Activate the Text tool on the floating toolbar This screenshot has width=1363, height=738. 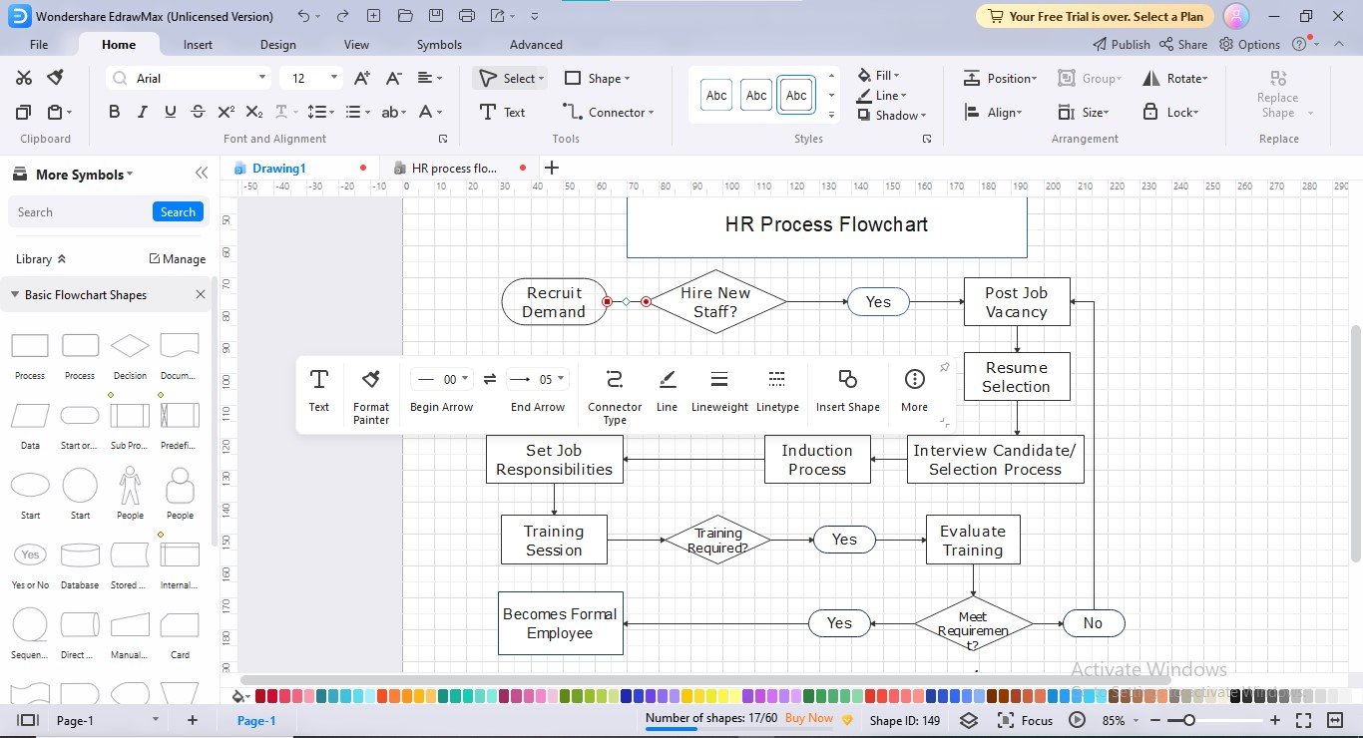point(318,389)
